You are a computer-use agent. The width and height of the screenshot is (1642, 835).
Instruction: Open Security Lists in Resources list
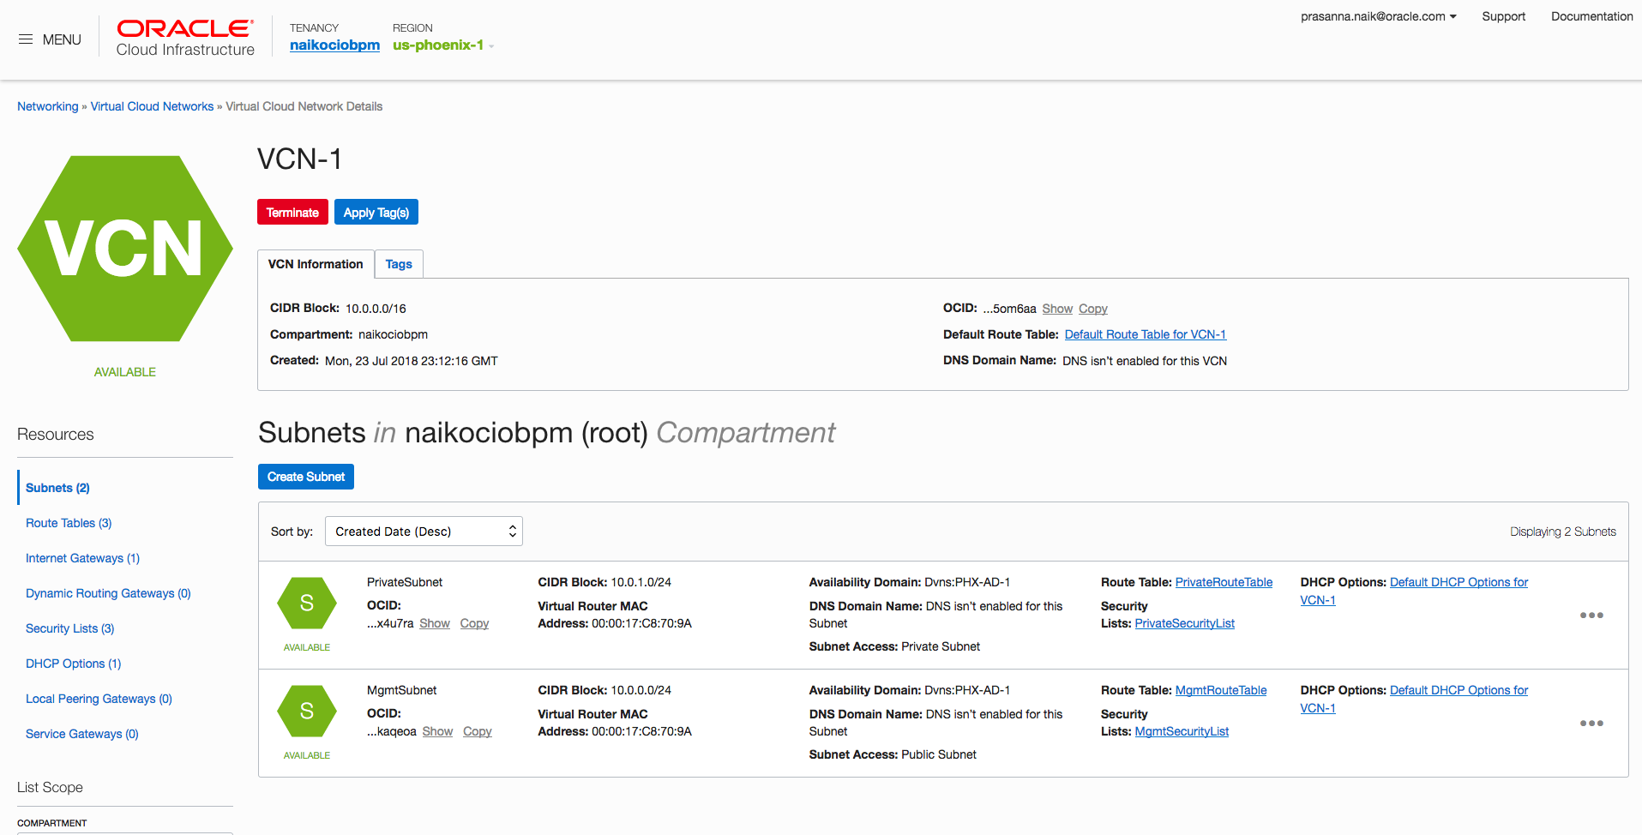coord(69,628)
